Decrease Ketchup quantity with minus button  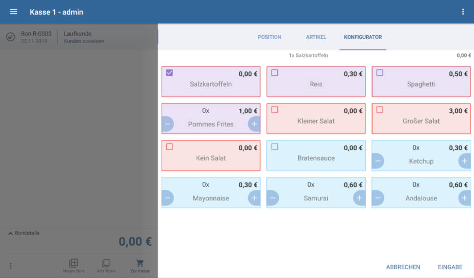coord(378,161)
